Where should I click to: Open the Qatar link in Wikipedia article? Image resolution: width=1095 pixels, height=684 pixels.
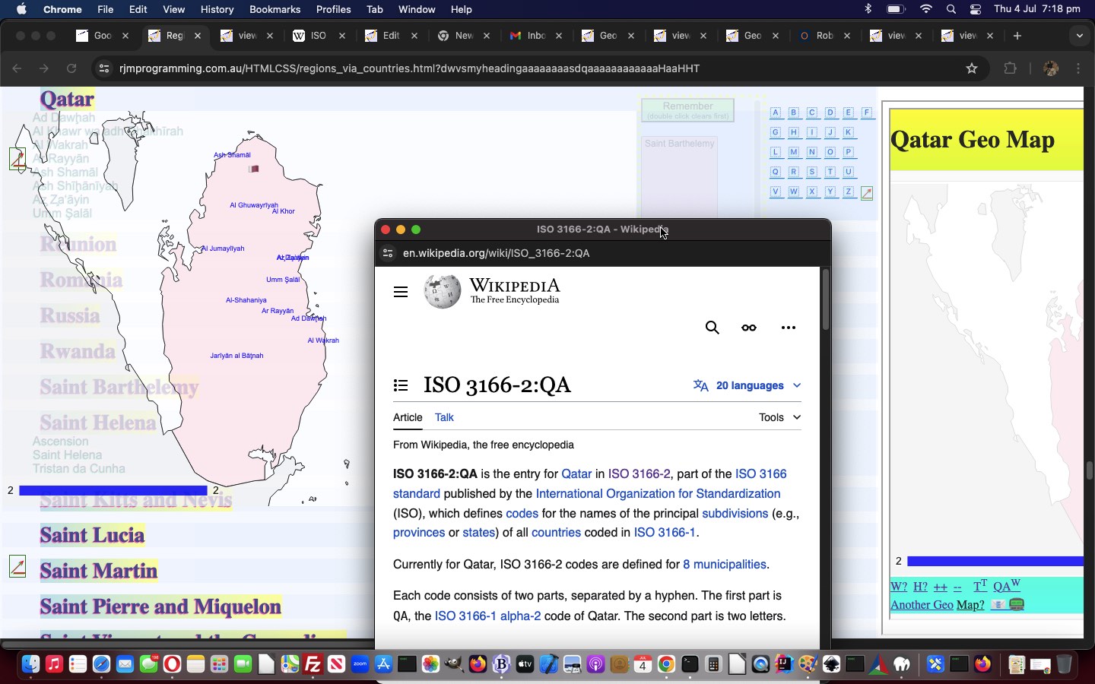coord(576,473)
